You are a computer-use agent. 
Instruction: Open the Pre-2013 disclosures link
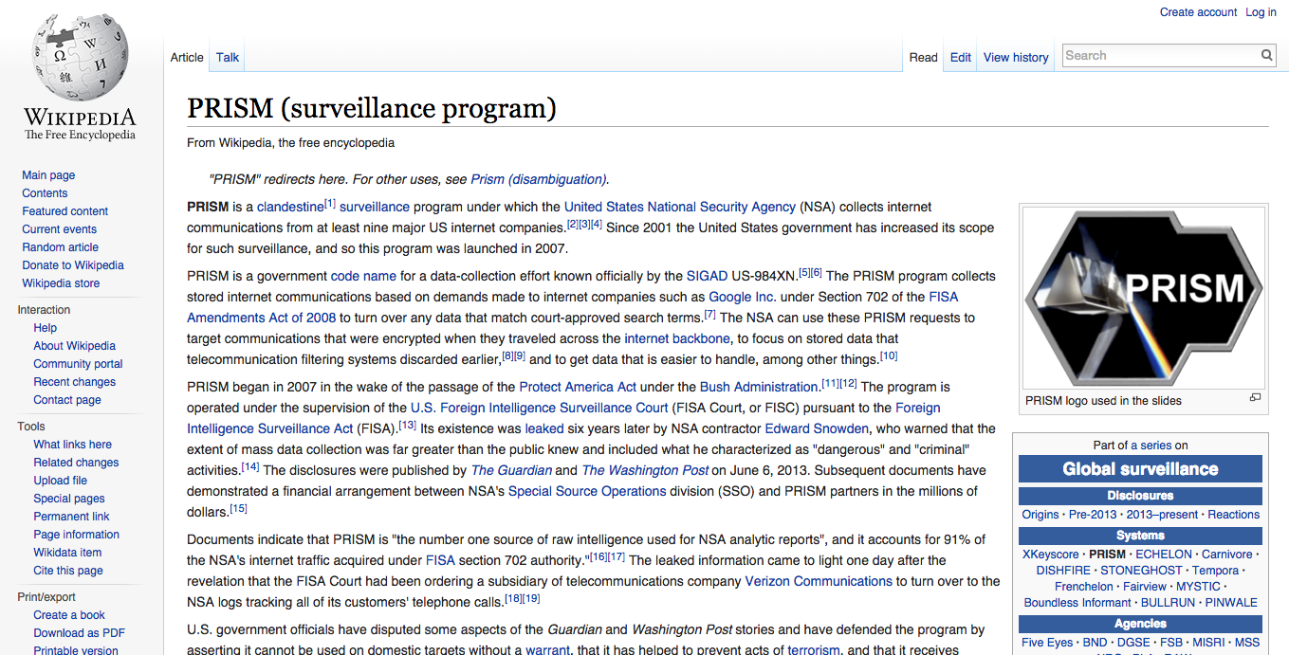(1093, 515)
